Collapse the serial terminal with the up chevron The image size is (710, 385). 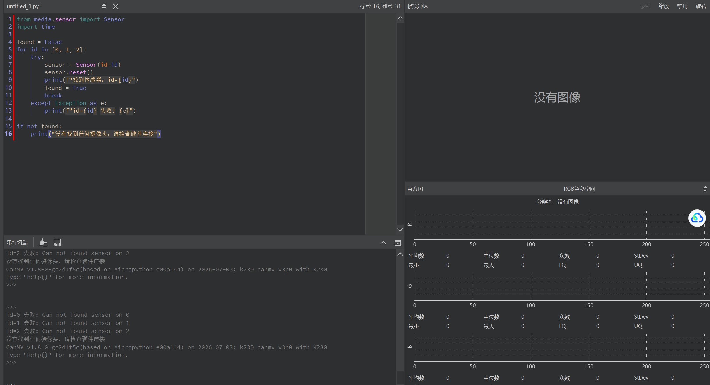pyautogui.click(x=383, y=243)
